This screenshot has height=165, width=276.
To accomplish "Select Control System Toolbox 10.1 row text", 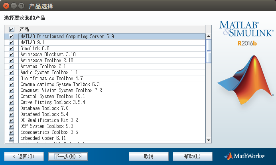I will (x=53, y=96).
